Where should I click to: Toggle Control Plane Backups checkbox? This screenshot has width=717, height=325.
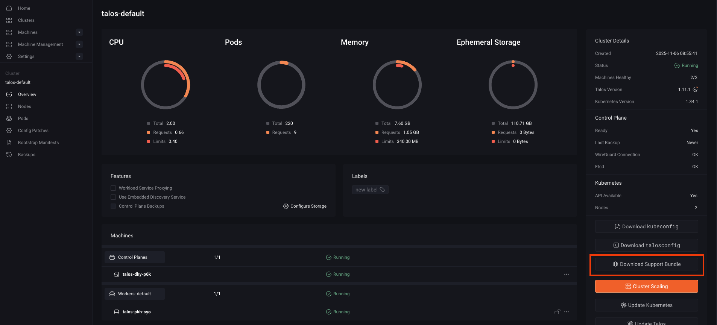point(113,206)
